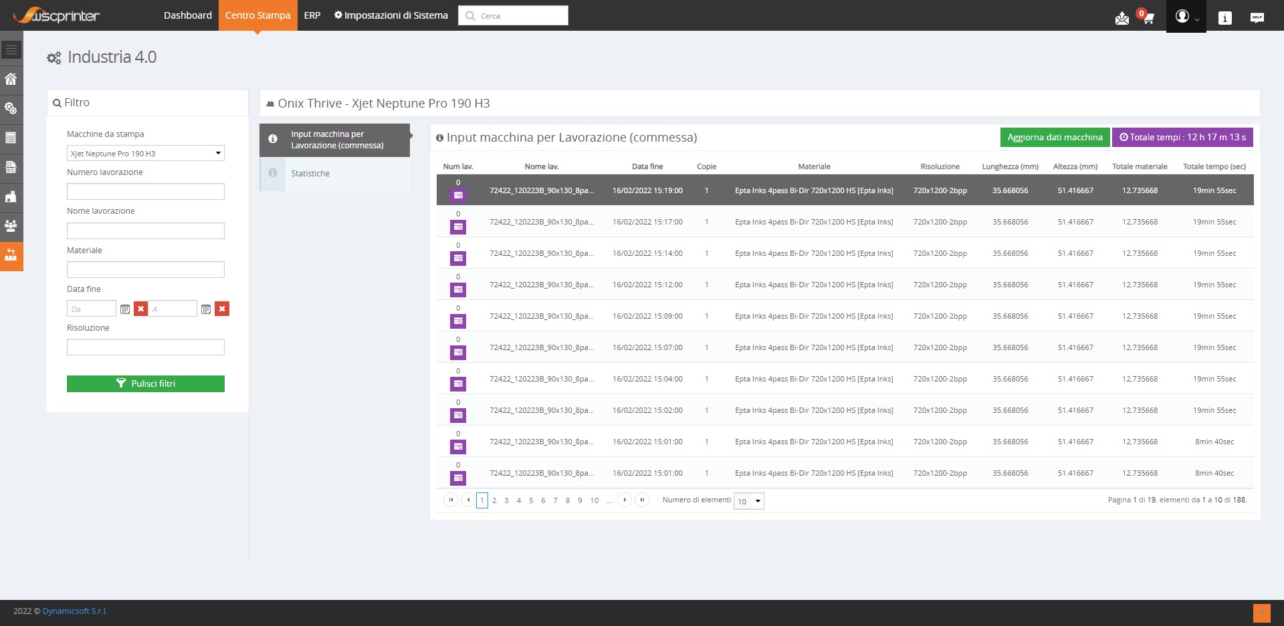Click Aggiorna dati macchina button
Image resolution: width=1284 pixels, height=626 pixels.
[1055, 138]
